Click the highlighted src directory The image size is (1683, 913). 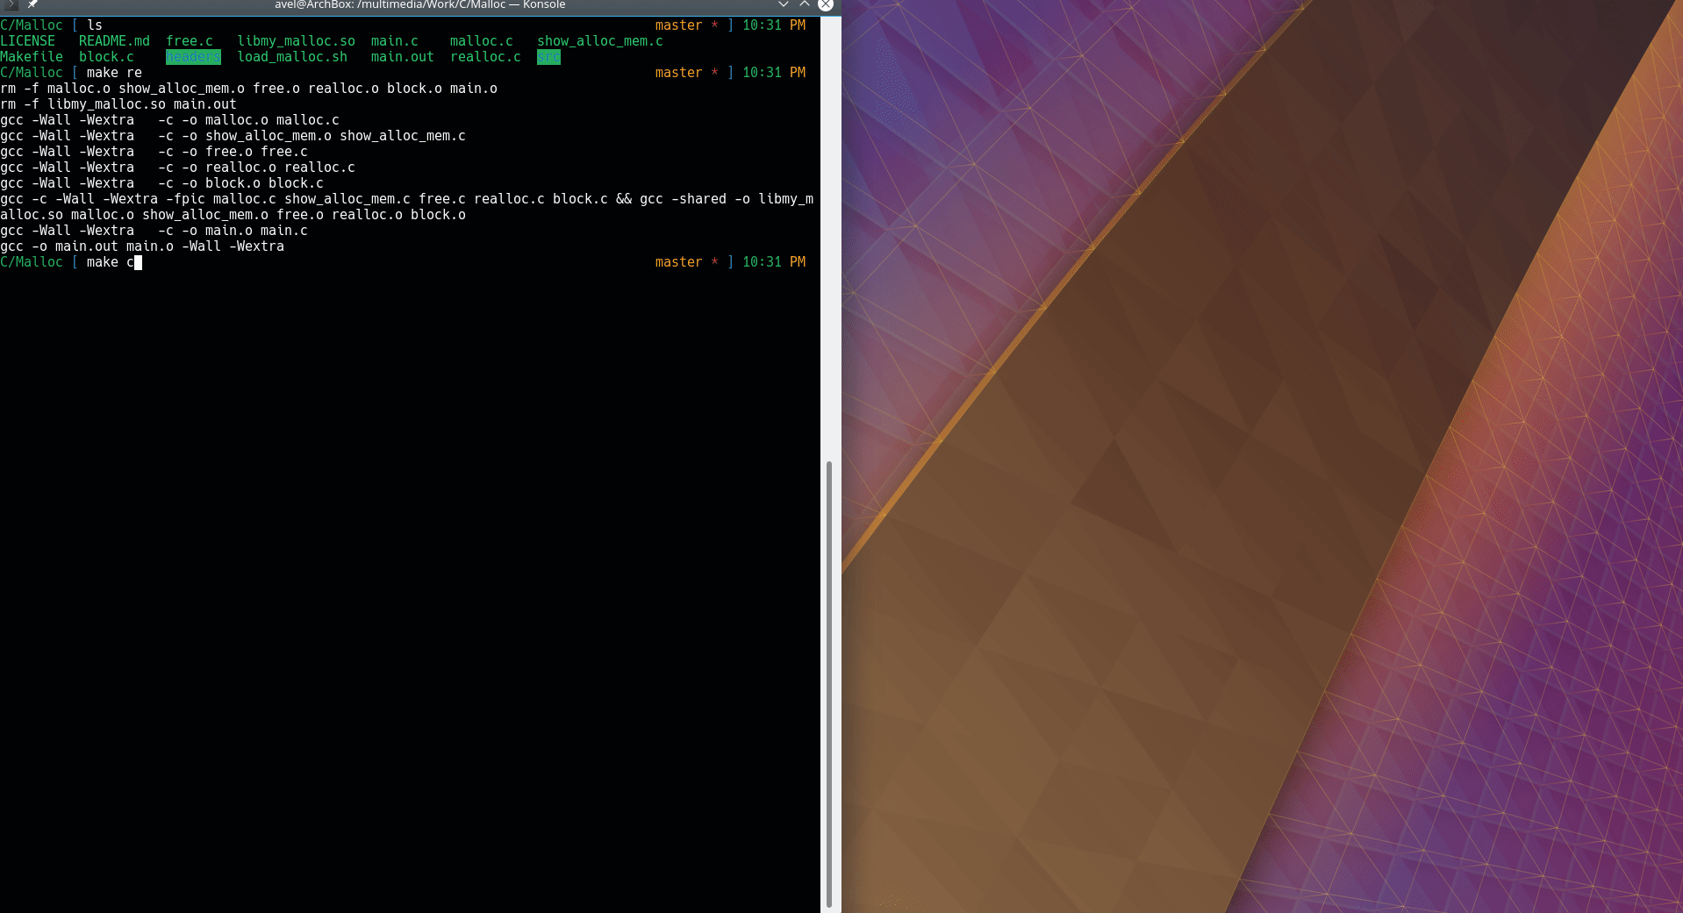point(548,57)
